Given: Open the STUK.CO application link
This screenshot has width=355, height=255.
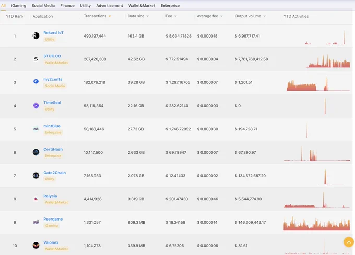Looking at the screenshot, I should (x=52, y=56).
